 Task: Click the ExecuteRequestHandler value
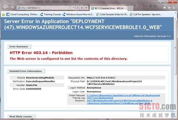click(40, 81)
